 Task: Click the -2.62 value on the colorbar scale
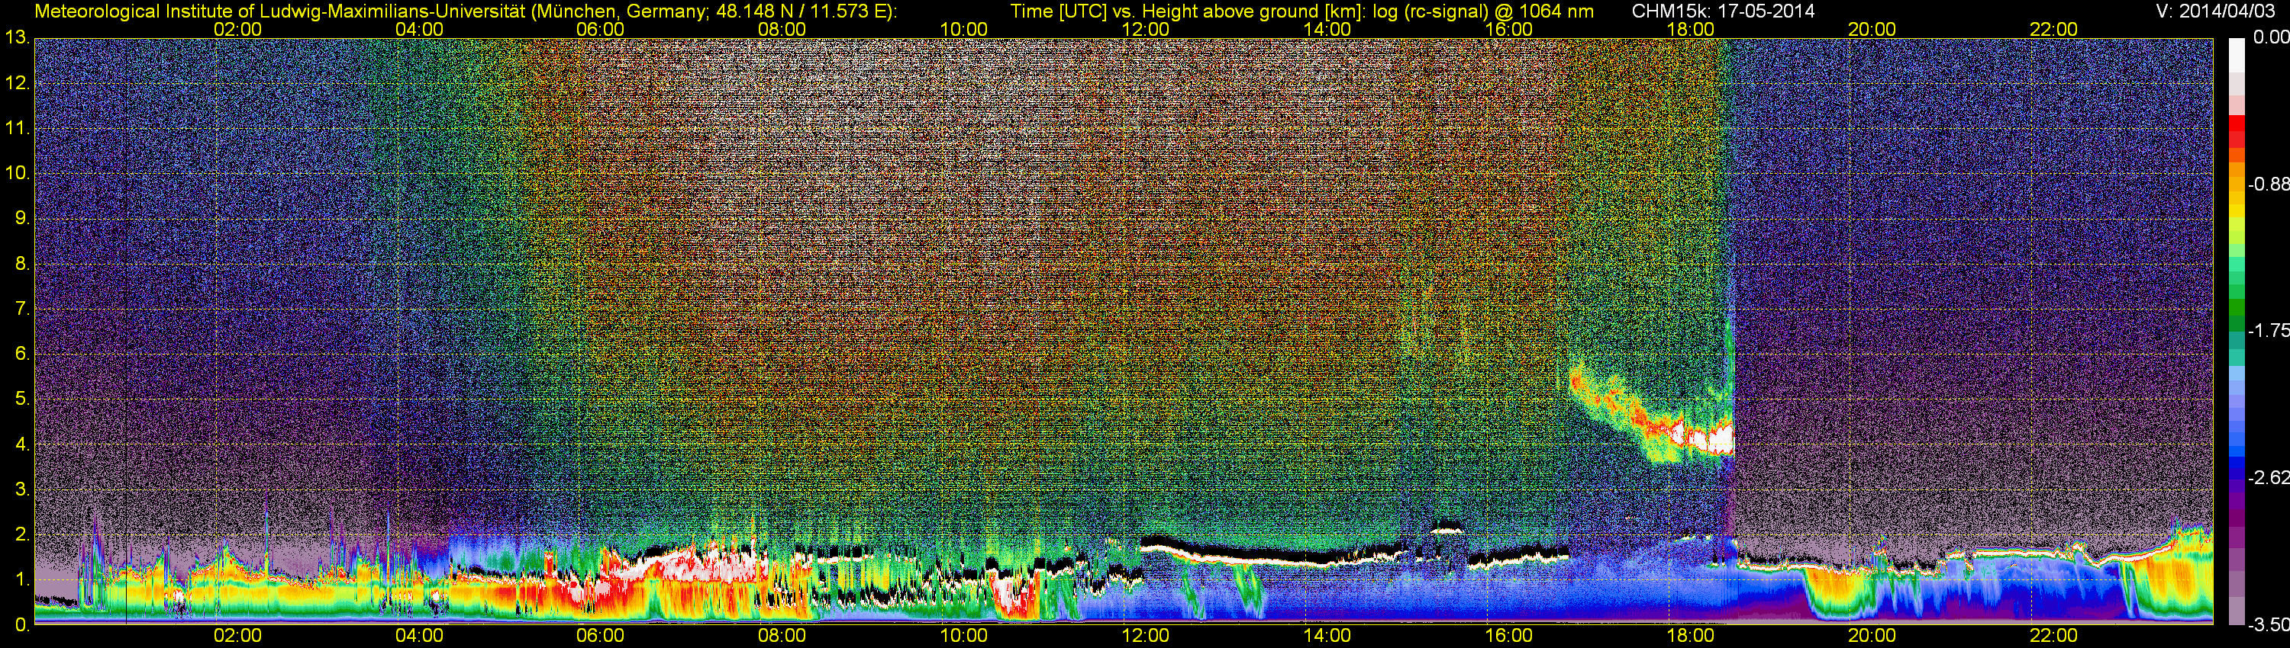2268,479
